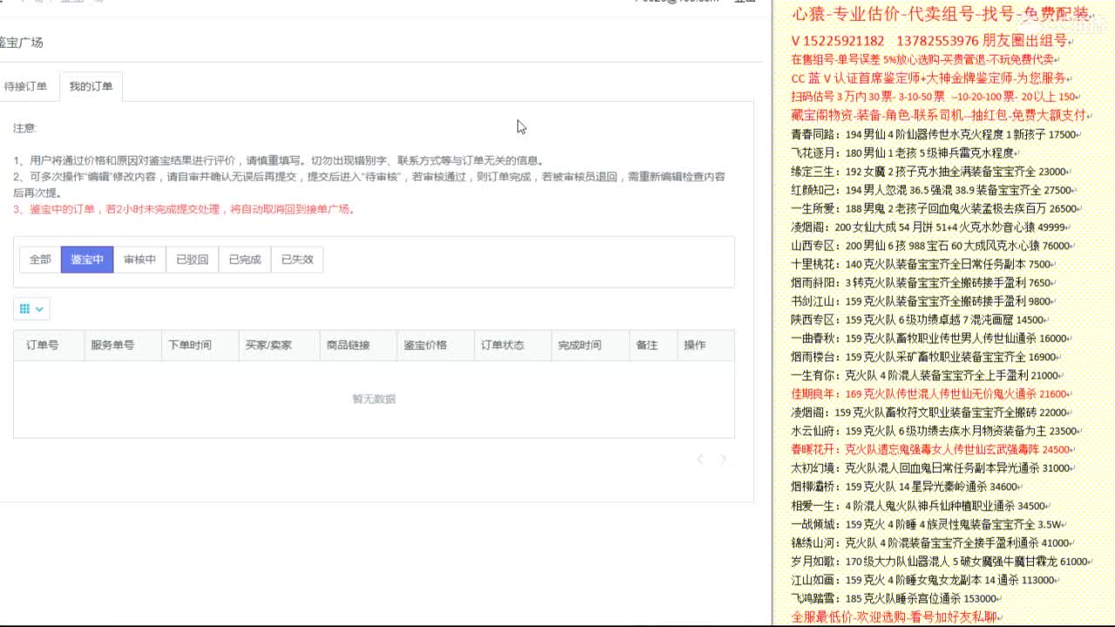Open the column display dropdown arrow

point(38,308)
